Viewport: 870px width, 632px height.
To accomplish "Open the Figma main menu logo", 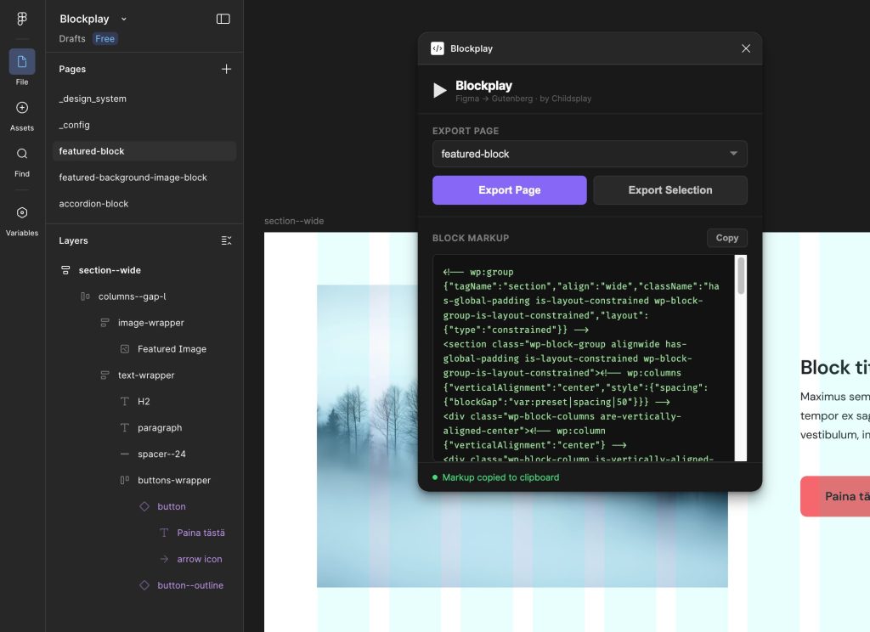I will (x=22, y=19).
